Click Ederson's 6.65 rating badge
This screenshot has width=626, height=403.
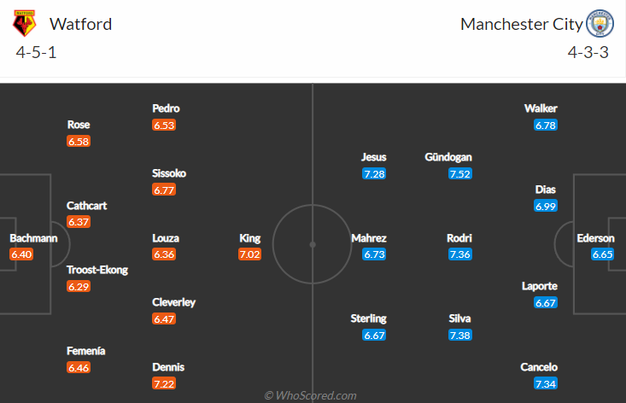click(x=603, y=254)
